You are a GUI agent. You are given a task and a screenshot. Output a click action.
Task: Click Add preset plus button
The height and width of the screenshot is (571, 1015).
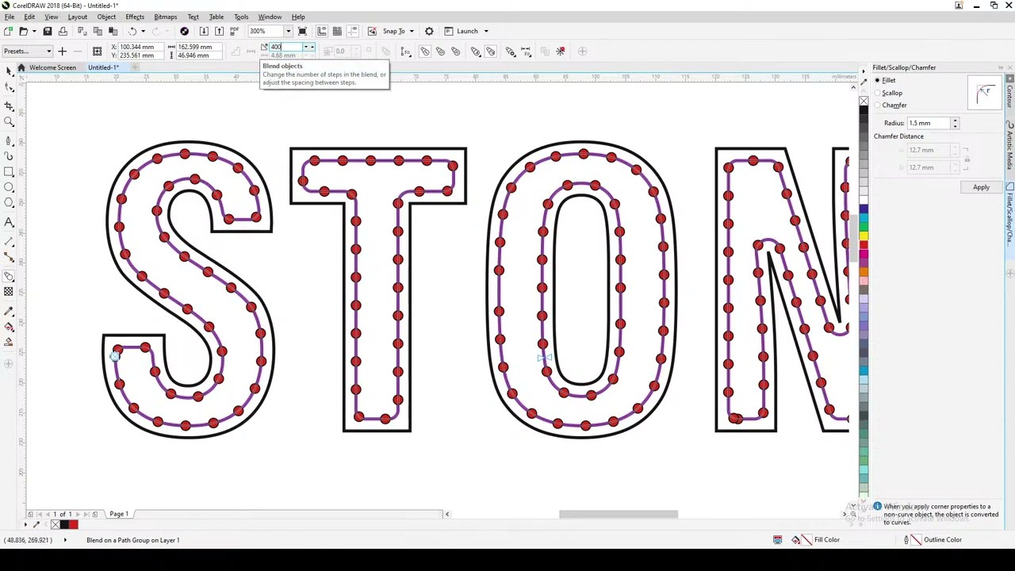62,52
